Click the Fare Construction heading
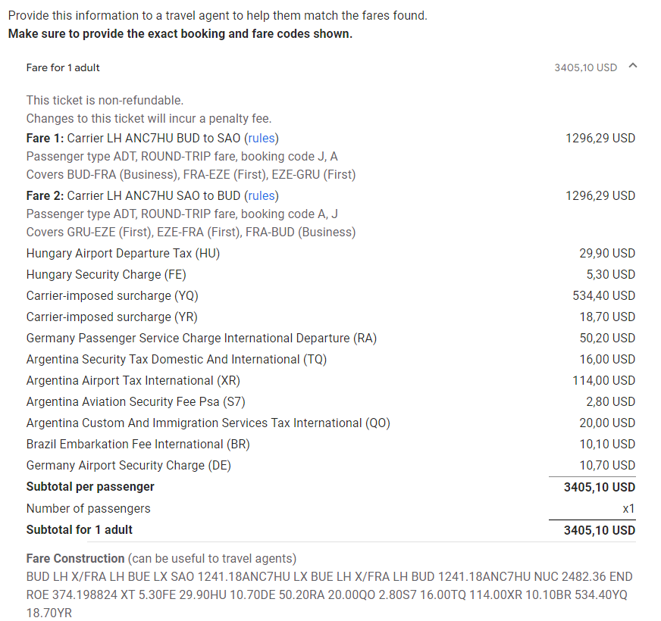Viewport: 661px width, 621px height. (x=76, y=558)
